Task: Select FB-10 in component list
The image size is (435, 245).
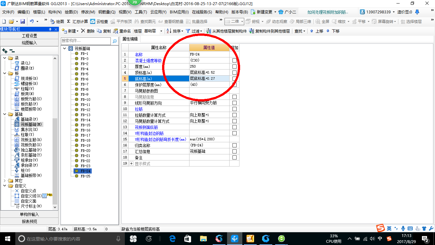Action: [85, 100]
